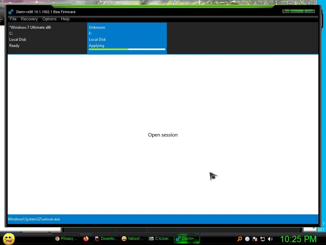Switch to the Chrome Privacy taskbar window
326x245 pixels.
tap(66, 239)
